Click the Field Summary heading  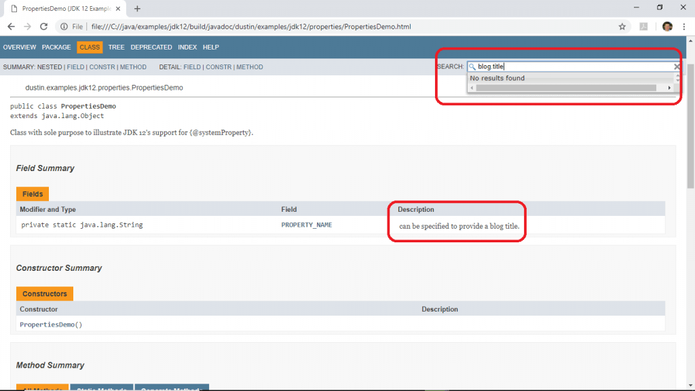point(45,168)
